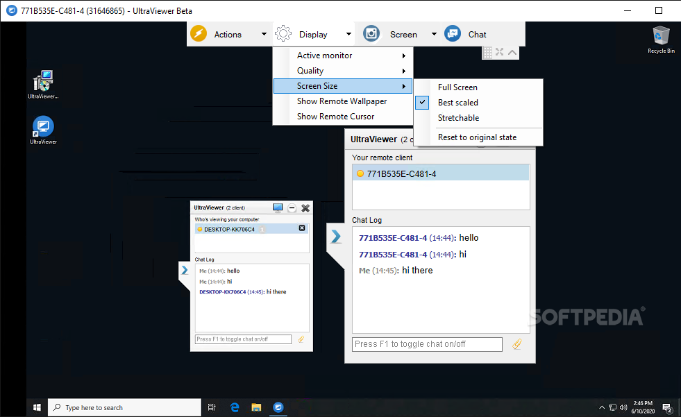Collapse the toolbar with the up chevron

(512, 53)
